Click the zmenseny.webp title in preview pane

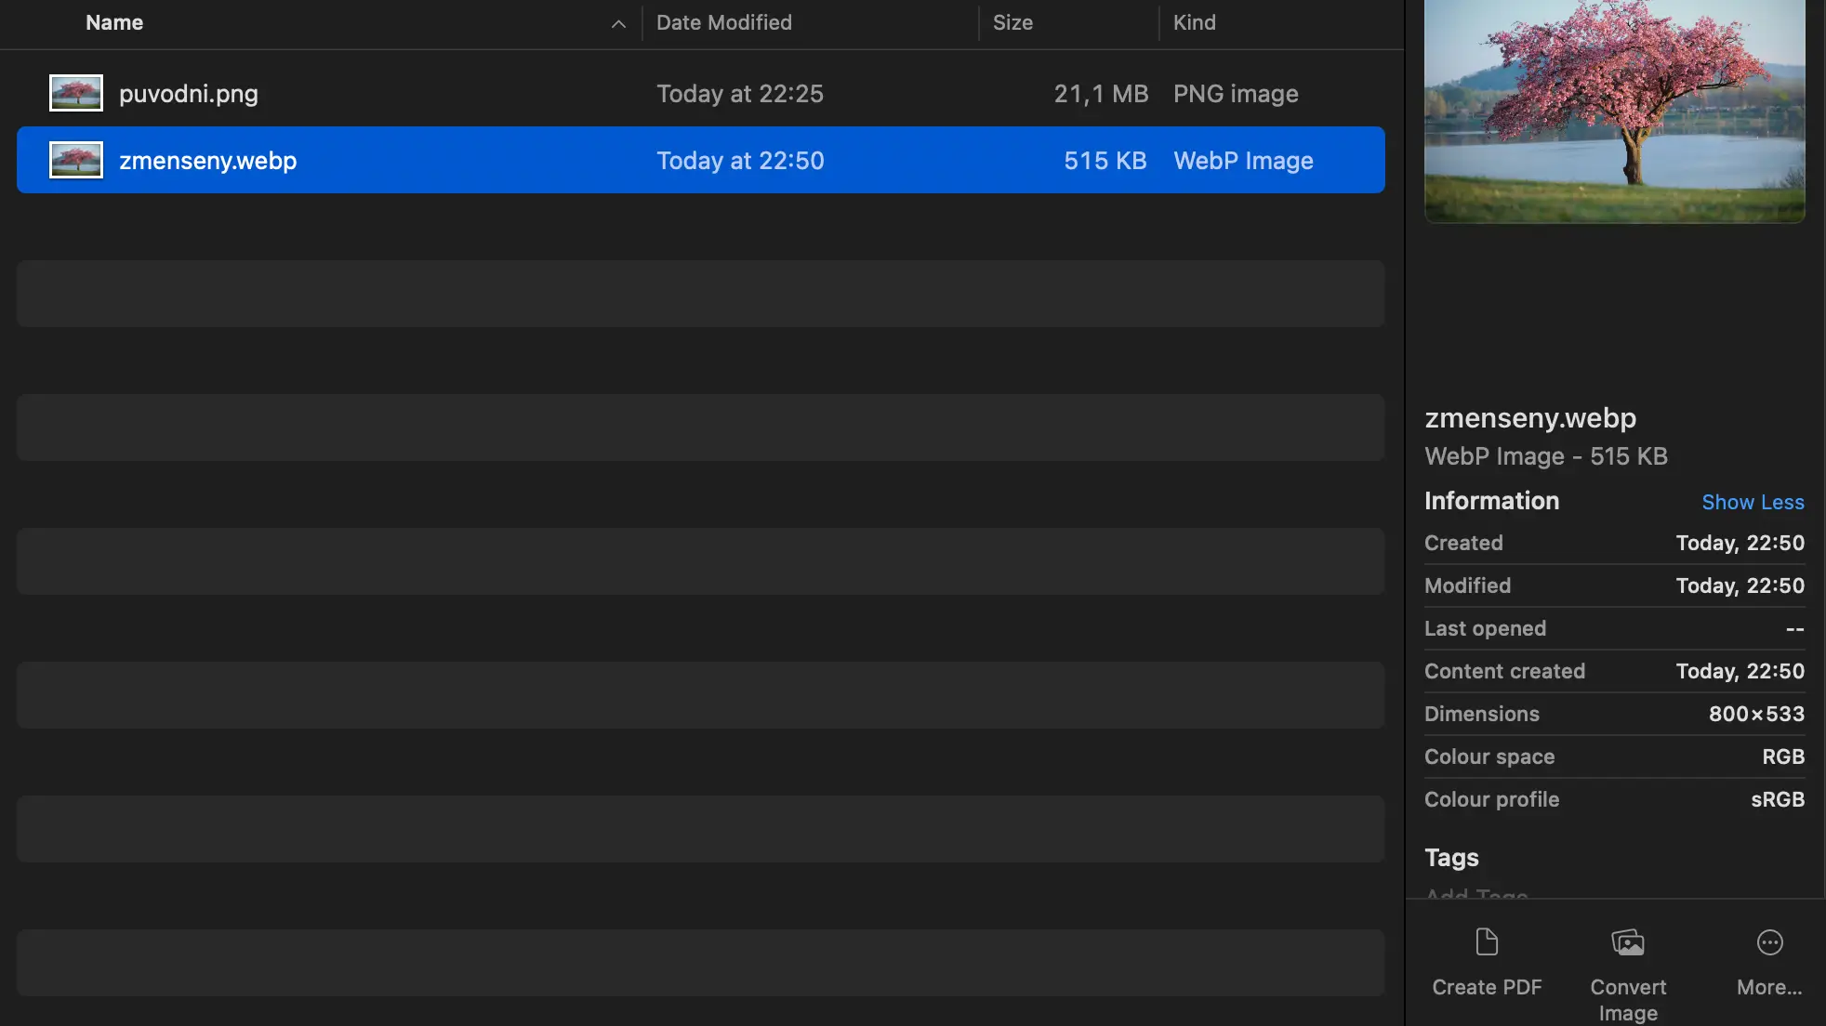(1530, 418)
